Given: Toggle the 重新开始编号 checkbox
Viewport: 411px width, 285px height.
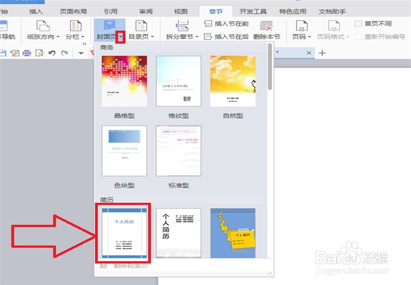Looking at the screenshot, I should tap(358, 36).
